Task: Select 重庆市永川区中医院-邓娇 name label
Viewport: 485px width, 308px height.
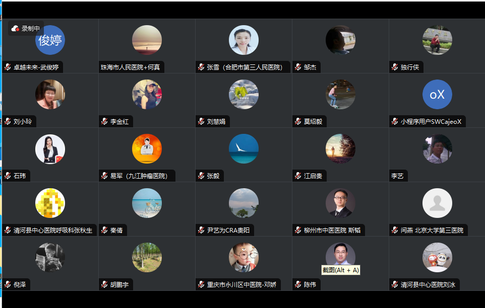Action: 241,284
